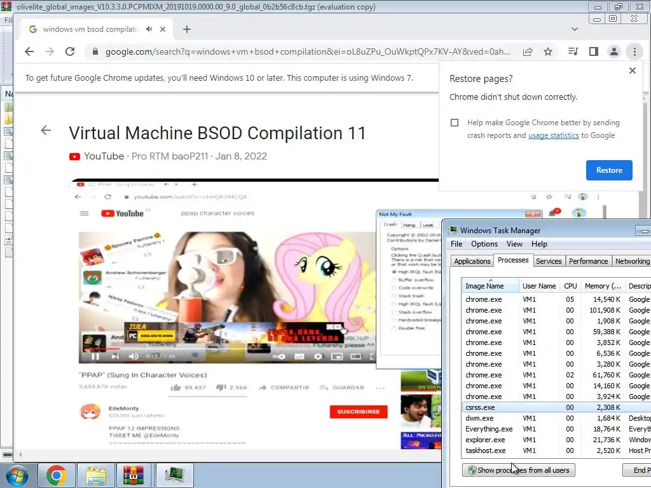Screen dimensions: 651x488
Task: Bookmark this page with star icon
Action: (x=548, y=51)
